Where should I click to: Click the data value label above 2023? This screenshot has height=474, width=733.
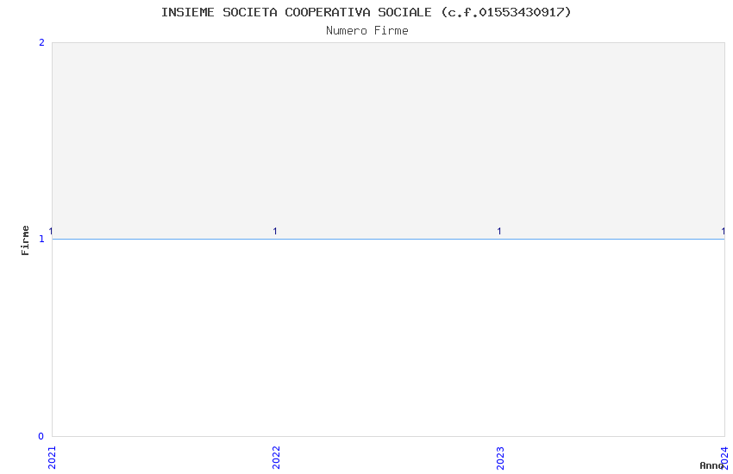point(499,231)
